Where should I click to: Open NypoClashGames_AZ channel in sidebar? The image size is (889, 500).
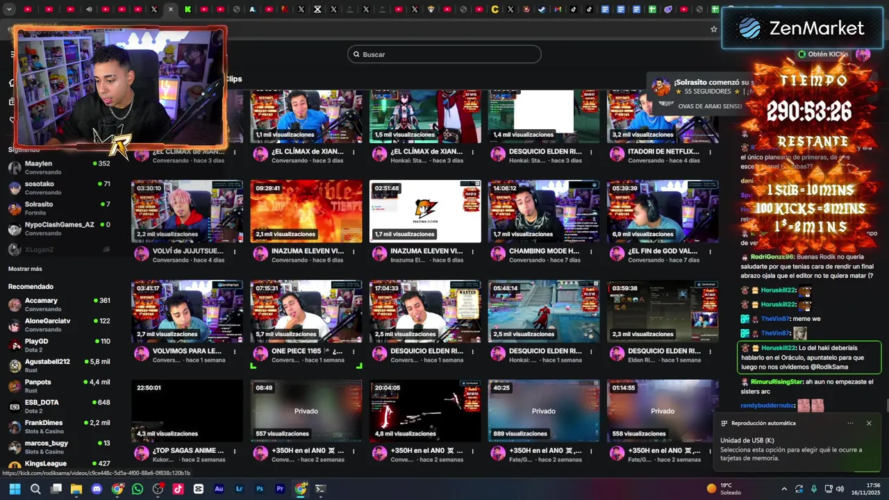click(x=59, y=228)
